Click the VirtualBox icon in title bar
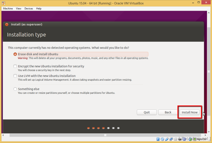Screen dimensions: 212x143 (x=4, y=3)
